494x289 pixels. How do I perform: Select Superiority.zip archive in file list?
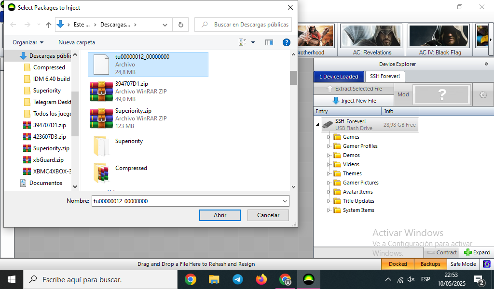tap(148, 118)
